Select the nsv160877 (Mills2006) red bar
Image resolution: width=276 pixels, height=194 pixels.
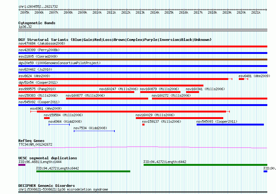(x=107, y=99)
